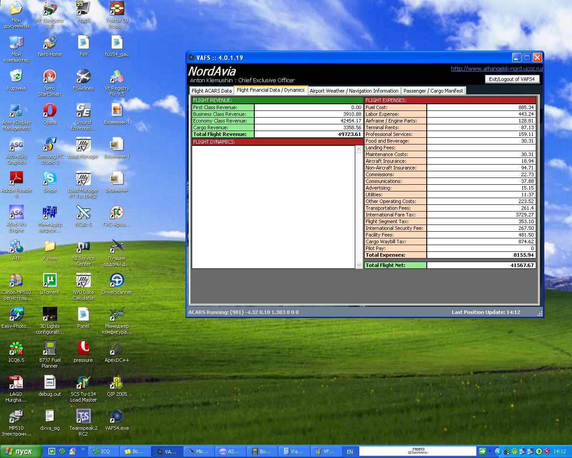The width and height of the screenshot is (572, 458).
Task: Switch to the ICQ taskbar button
Action: tap(105, 451)
